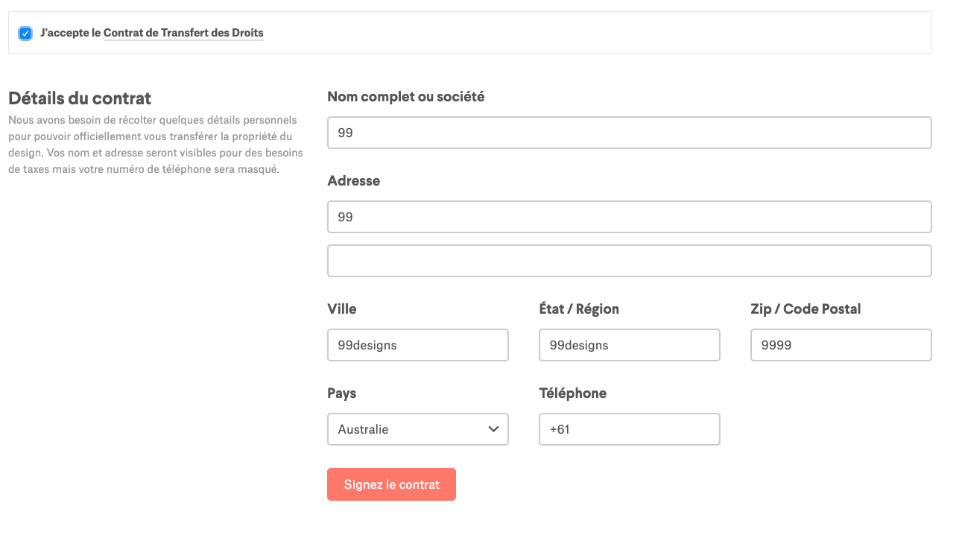Click the "J'accepte le" checkbox label text

70,33
